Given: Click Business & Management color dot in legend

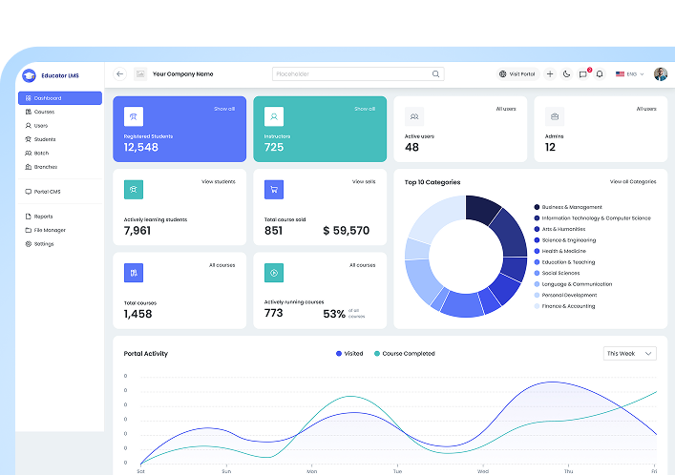Looking at the screenshot, I should (537, 207).
